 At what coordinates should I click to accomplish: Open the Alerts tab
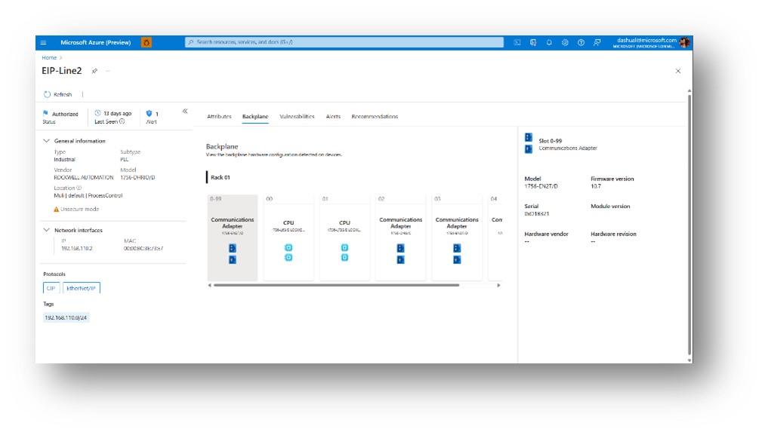332,116
